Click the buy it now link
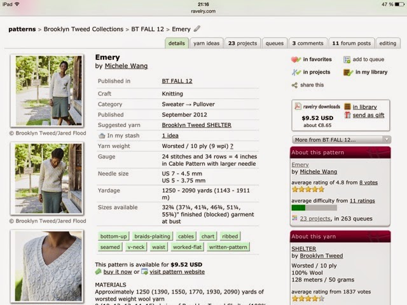Image resolution: width=407 pixels, height=305 pixels. 118,272
